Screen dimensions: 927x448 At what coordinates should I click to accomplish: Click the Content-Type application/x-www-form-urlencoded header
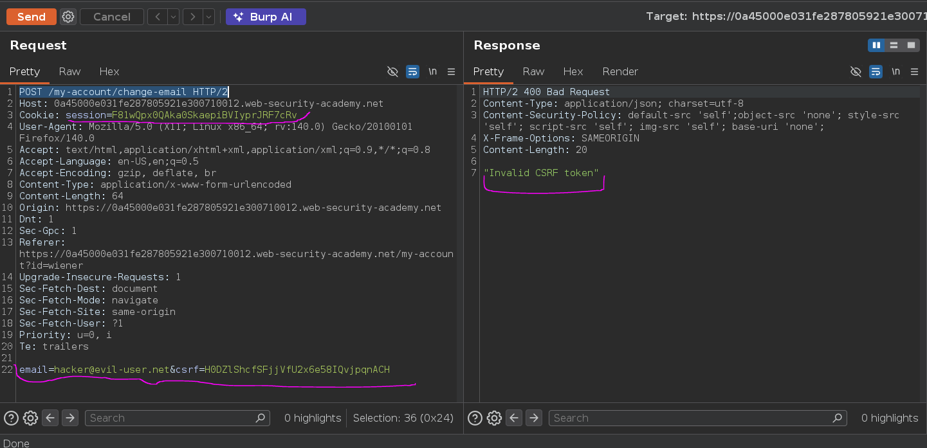click(x=155, y=184)
